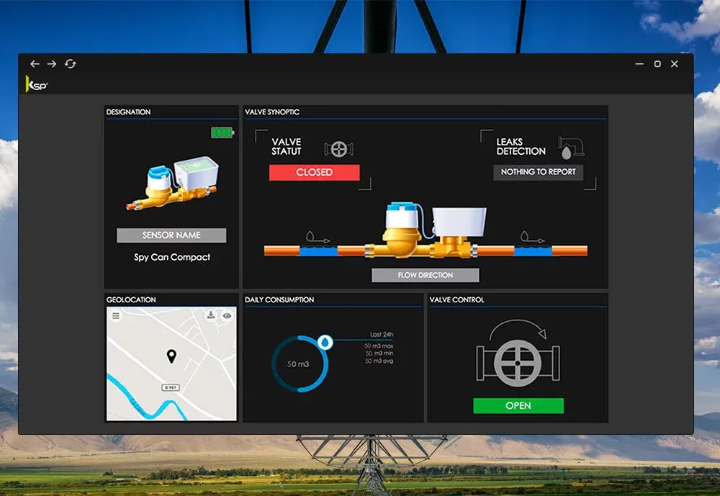720x496 pixels.
Task: Click the refresh icon in title bar
Action: pos(70,64)
